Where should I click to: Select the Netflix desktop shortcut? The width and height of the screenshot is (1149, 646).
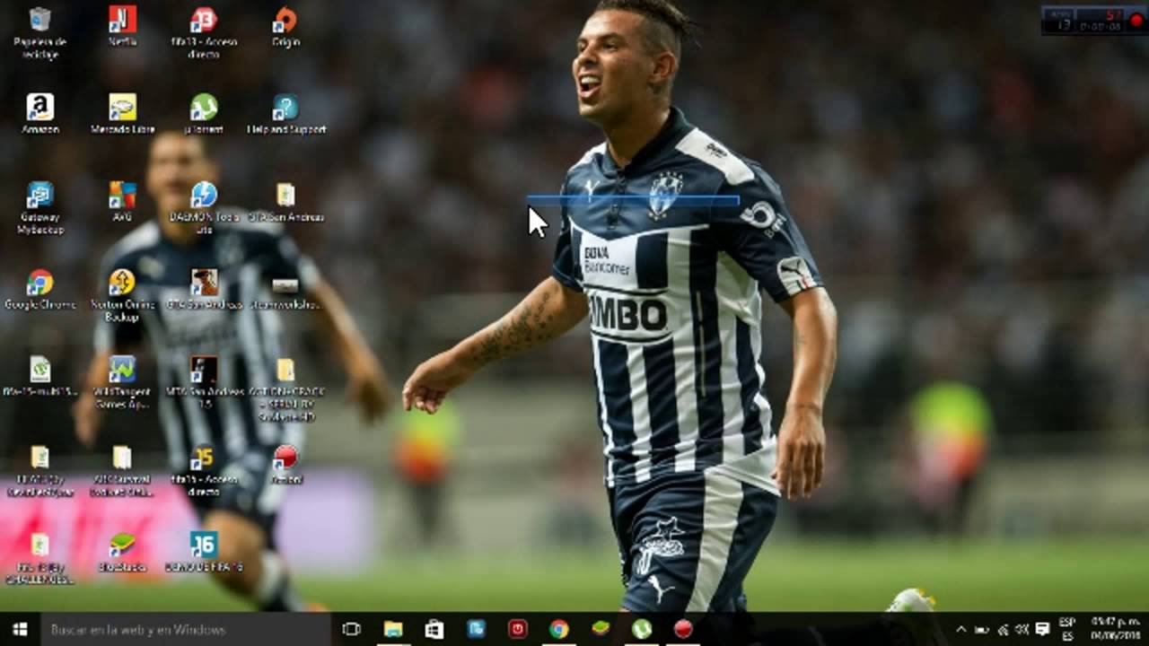pos(122,27)
